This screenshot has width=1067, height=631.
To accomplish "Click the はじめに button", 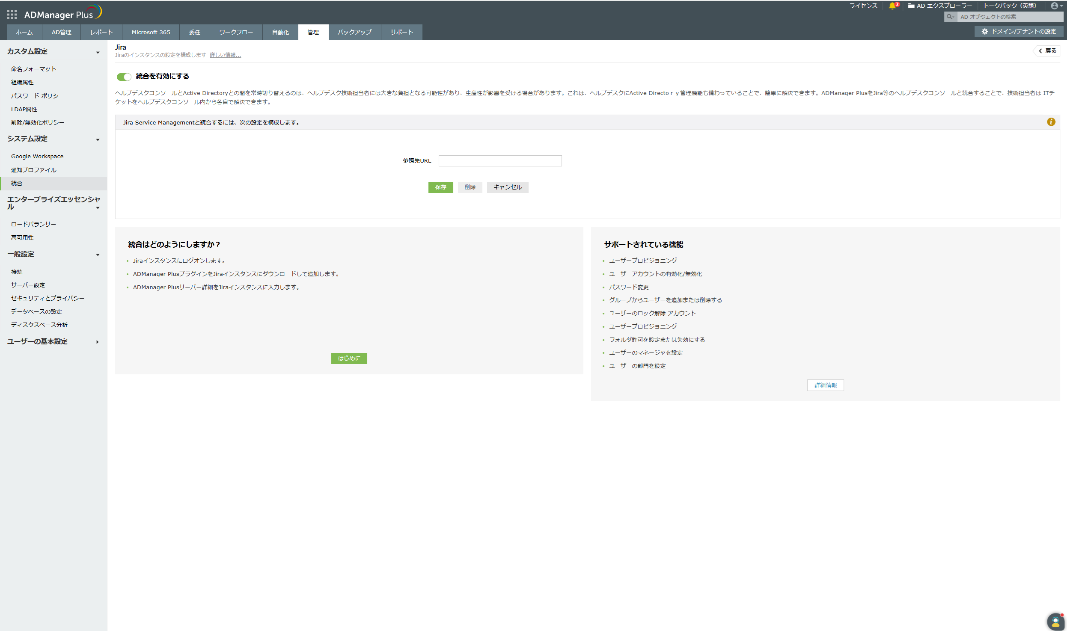I will click(349, 358).
